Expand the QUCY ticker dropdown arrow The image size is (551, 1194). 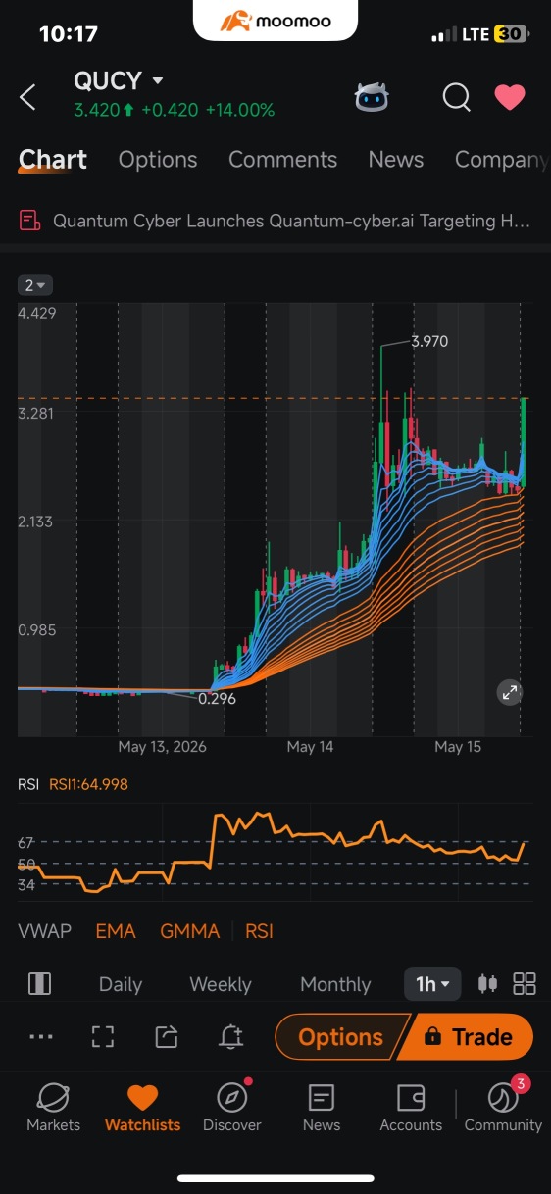158,80
